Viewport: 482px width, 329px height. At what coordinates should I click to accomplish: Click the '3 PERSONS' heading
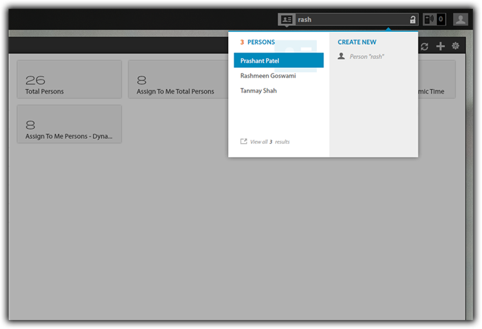pos(257,42)
